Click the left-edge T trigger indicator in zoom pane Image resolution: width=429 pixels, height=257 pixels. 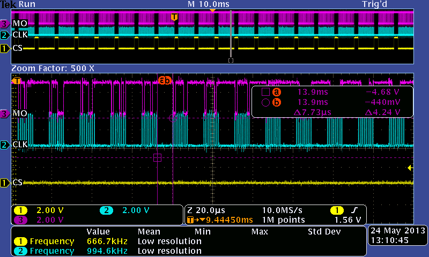click(17, 80)
